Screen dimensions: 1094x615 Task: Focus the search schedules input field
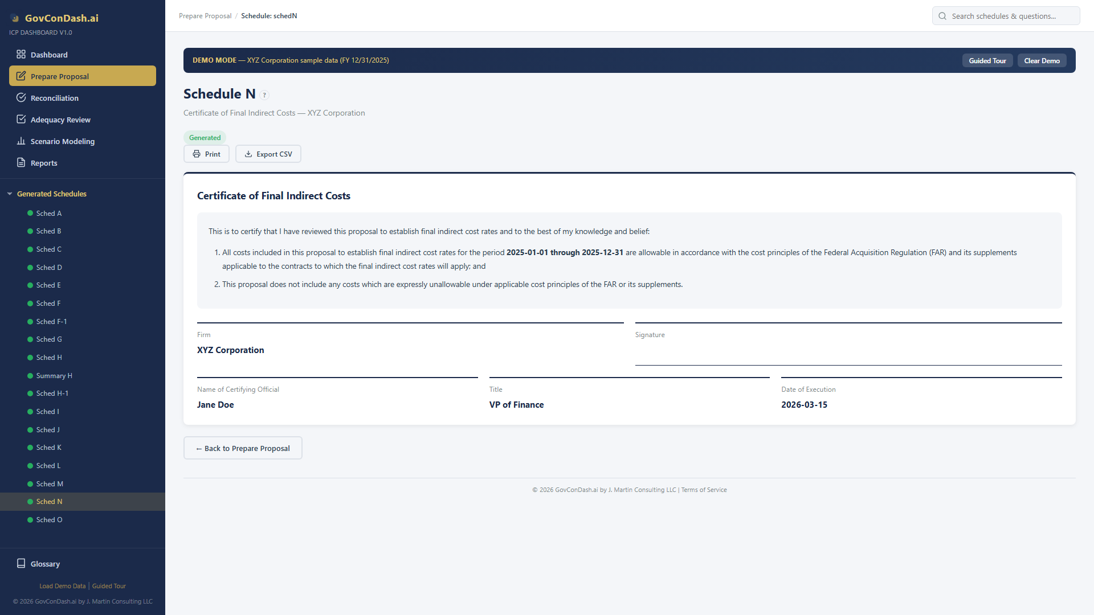pyautogui.click(x=1011, y=16)
